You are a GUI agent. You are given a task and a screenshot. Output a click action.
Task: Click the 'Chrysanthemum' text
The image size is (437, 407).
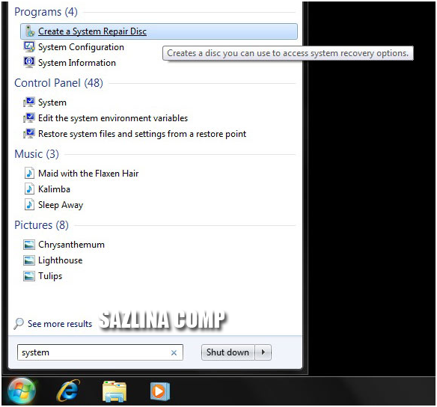[71, 245]
